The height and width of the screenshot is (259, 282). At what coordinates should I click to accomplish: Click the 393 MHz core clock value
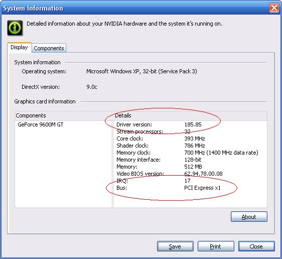pyautogui.click(x=194, y=139)
